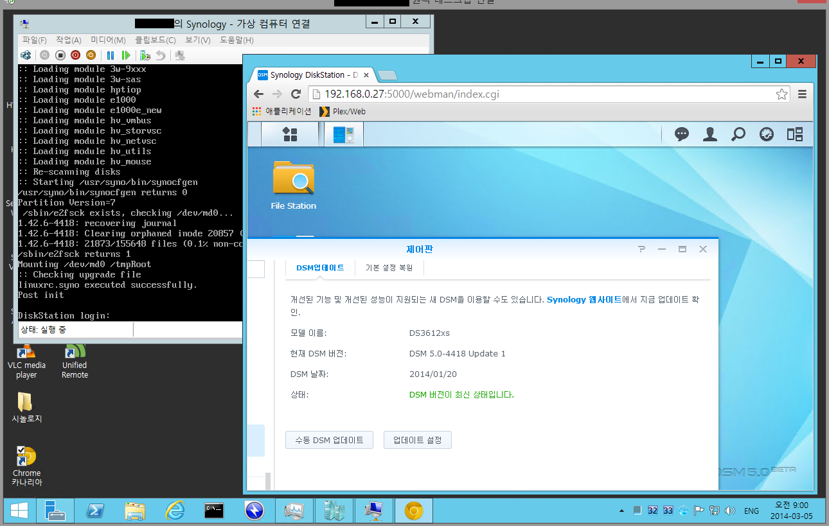Image resolution: width=829 pixels, height=526 pixels.
Task: Show hidden system tray icons
Action: (621, 511)
